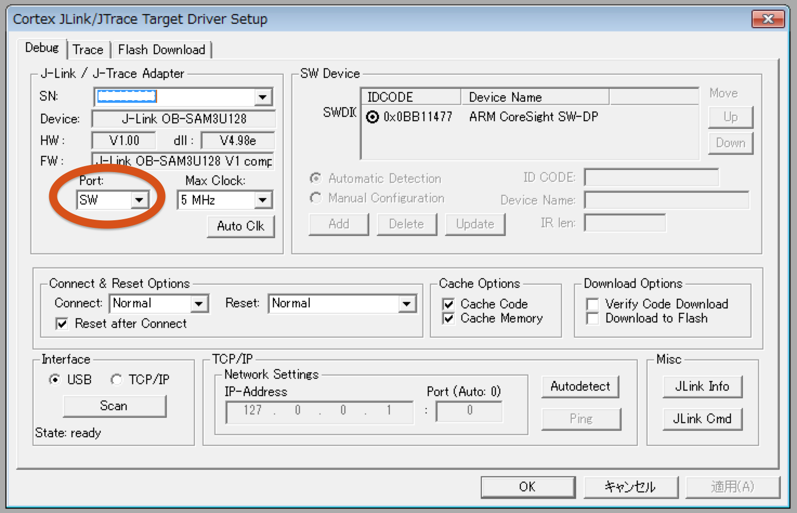Enable Verify Code Download
The height and width of the screenshot is (513, 797).
(x=593, y=304)
